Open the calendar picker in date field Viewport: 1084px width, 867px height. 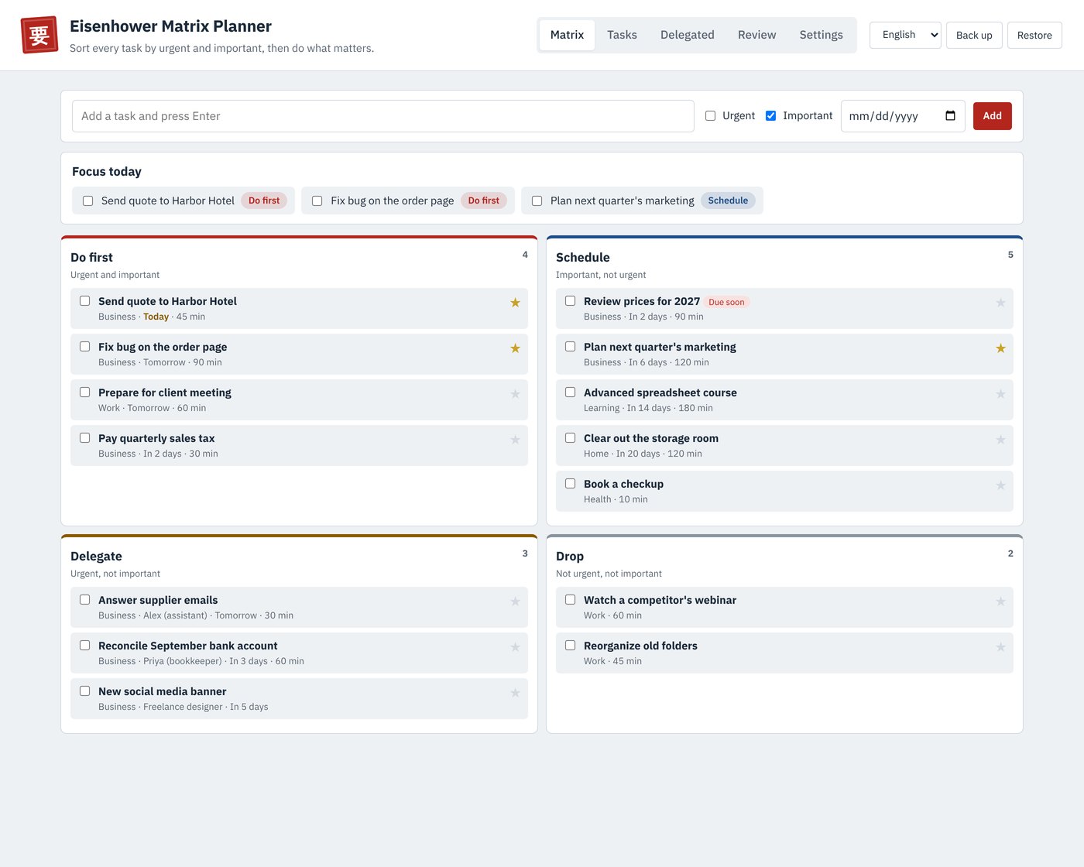[950, 116]
